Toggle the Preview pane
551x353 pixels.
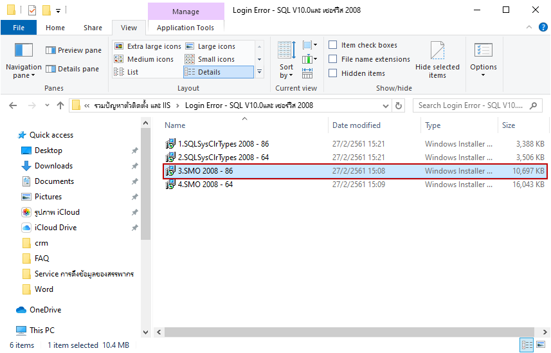point(73,50)
